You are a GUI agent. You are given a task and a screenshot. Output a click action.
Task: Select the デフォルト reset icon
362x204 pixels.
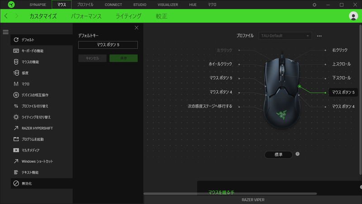pos(16,40)
